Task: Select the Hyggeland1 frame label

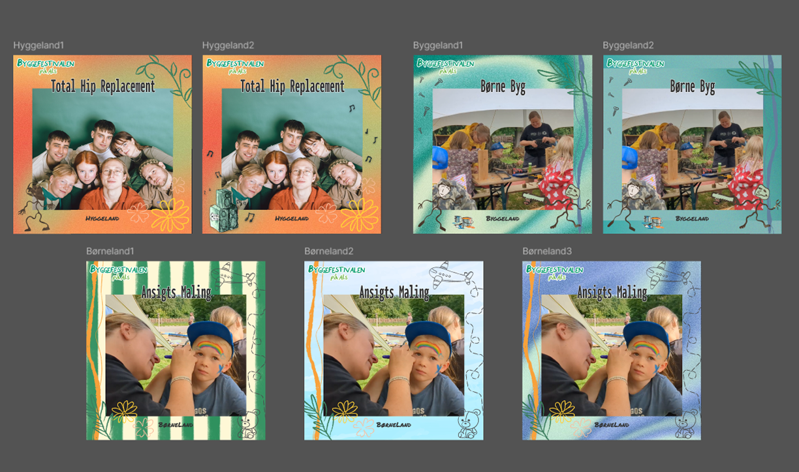Action: [x=39, y=46]
